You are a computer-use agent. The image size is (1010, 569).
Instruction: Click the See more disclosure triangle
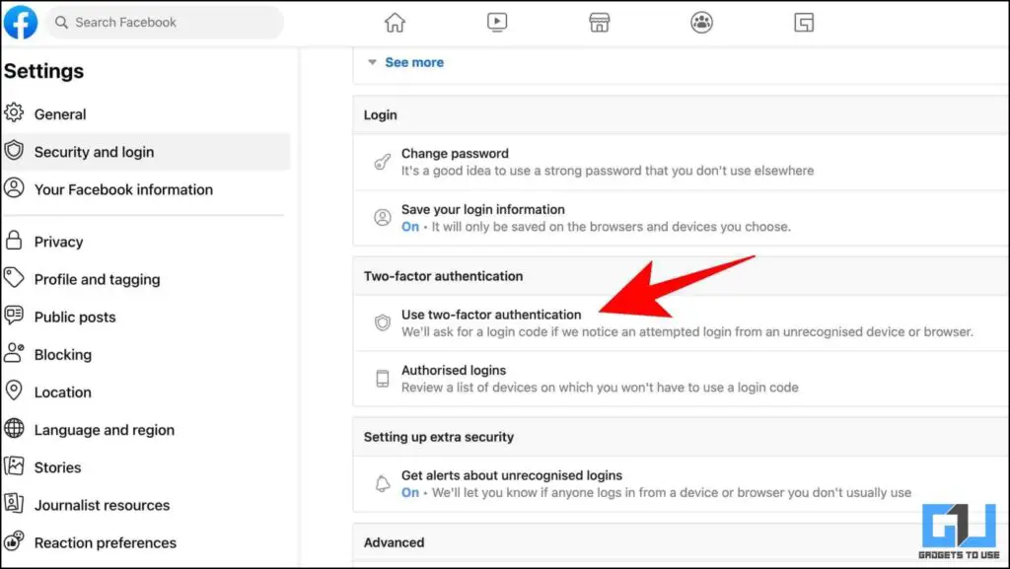(372, 62)
